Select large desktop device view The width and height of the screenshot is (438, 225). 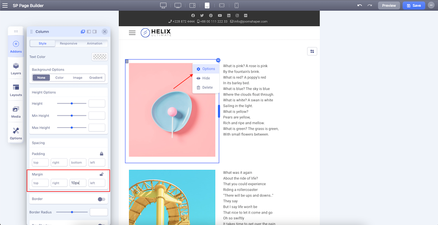(163, 5)
